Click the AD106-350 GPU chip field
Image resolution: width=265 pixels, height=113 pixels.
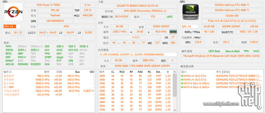click(232, 16)
